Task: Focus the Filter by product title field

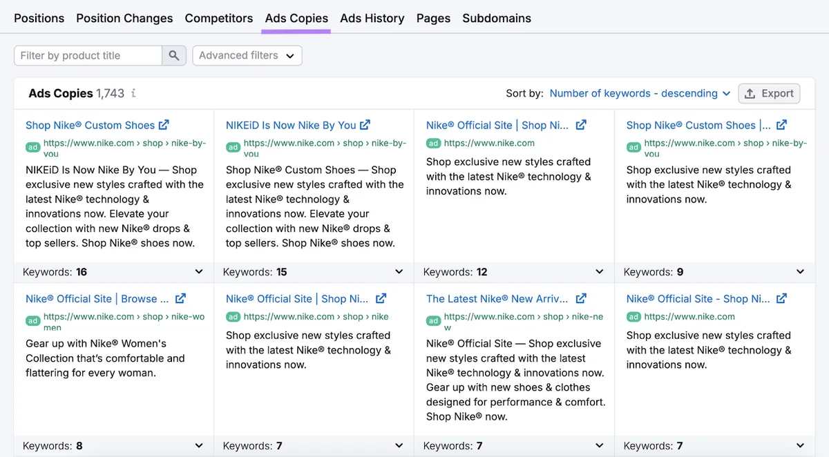Action: pyautogui.click(x=88, y=56)
